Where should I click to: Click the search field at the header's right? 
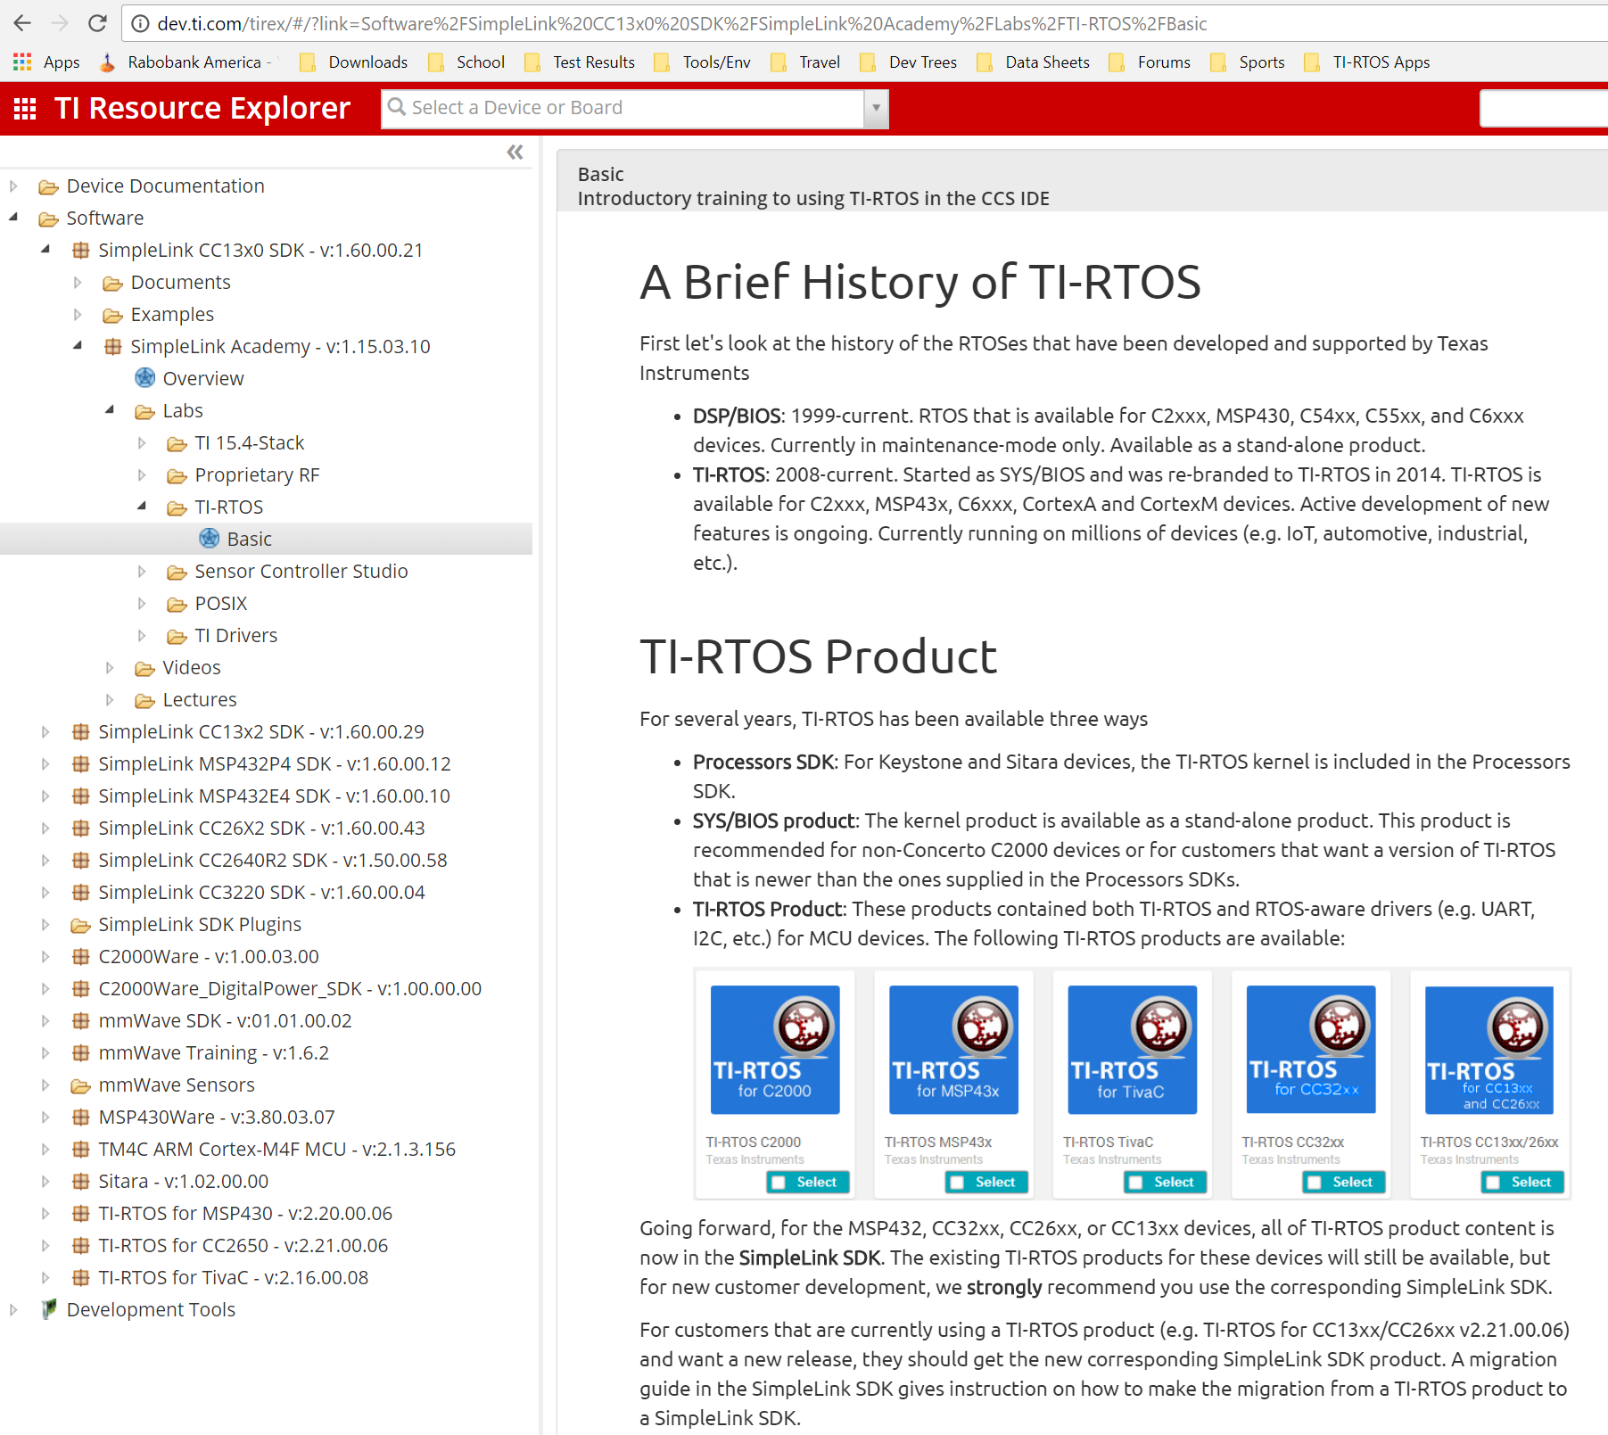pyautogui.click(x=1544, y=108)
